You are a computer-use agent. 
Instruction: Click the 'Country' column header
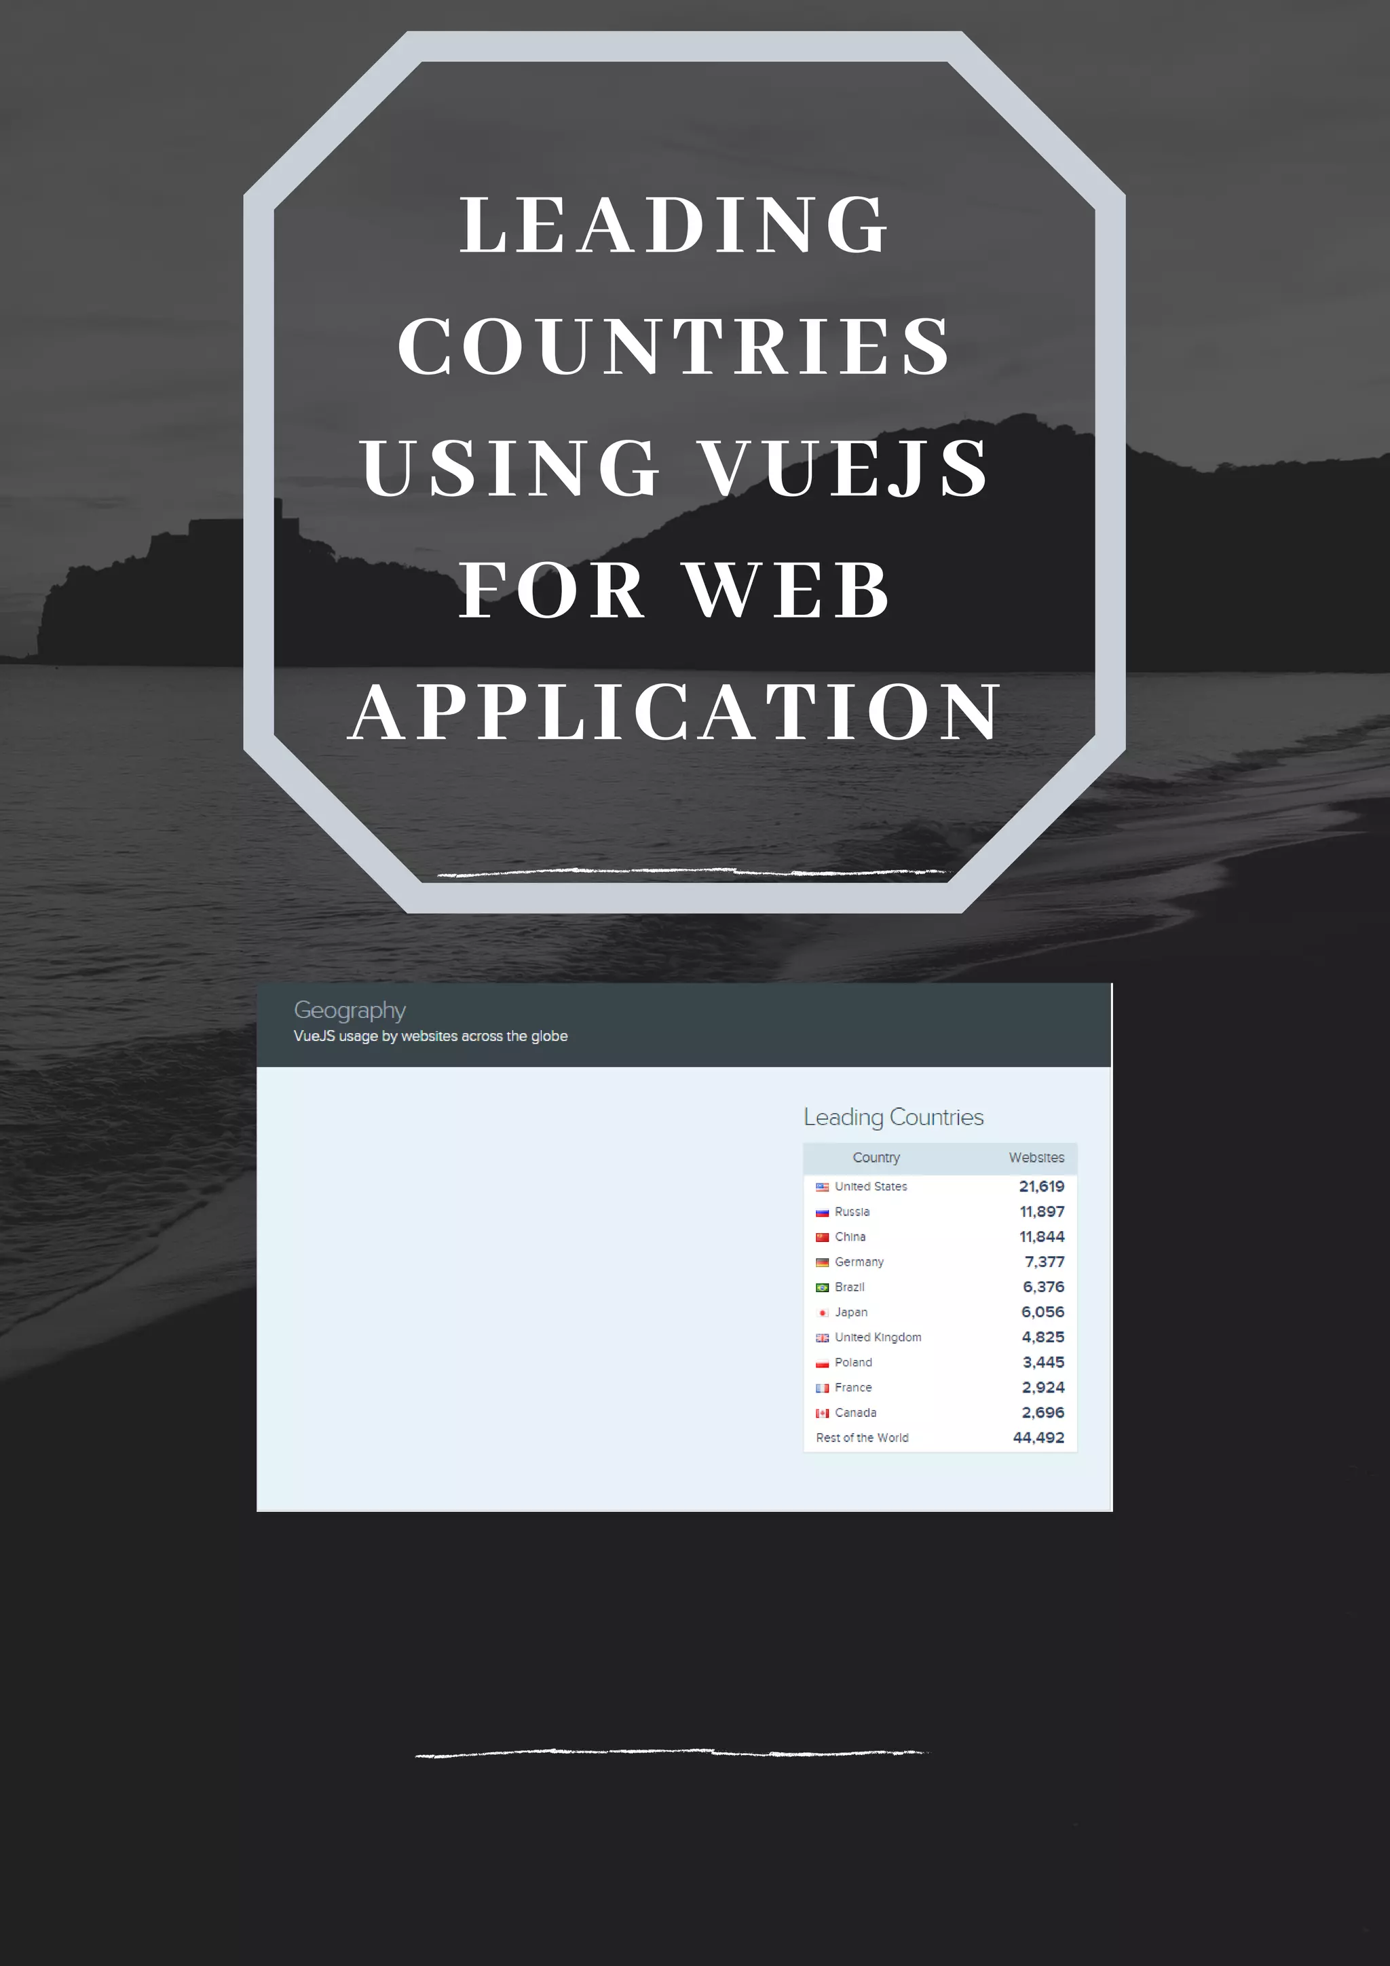pyautogui.click(x=876, y=1158)
